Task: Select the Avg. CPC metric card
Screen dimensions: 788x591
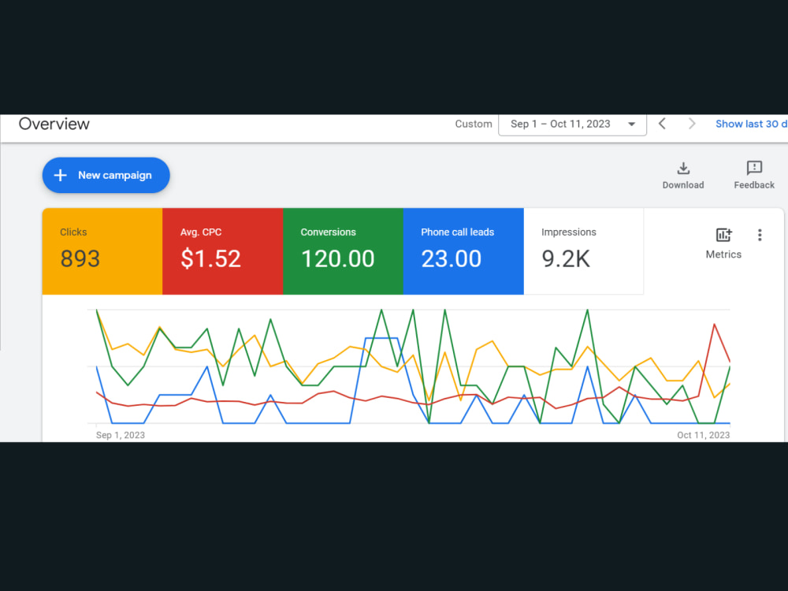Action: click(x=223, y=251)
